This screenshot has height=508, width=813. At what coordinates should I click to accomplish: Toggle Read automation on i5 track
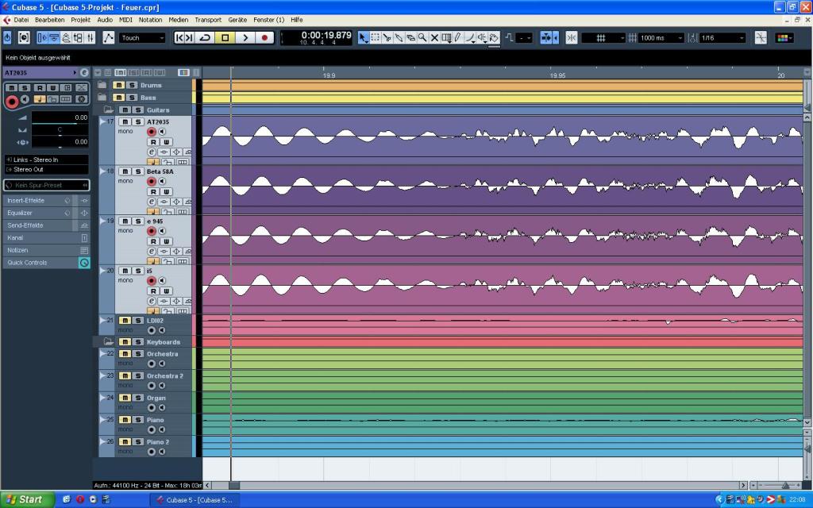pyautogui.click(x=153, y=291)
